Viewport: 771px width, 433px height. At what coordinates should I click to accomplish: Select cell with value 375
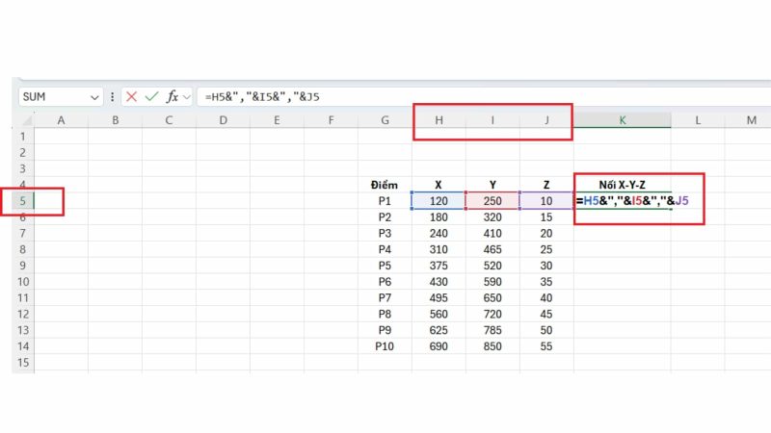pos(439,266)
